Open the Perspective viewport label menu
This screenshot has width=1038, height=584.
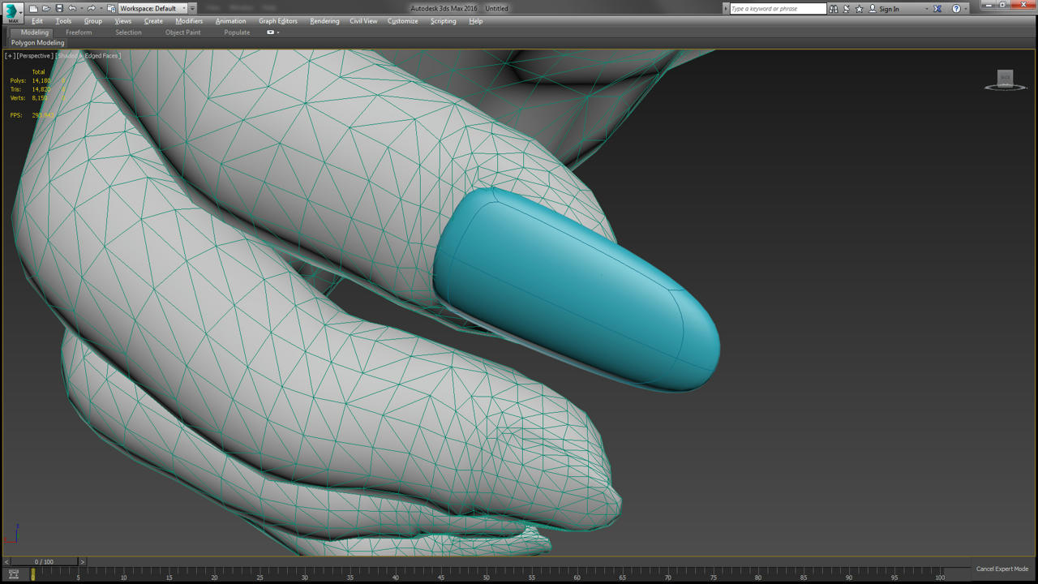36,56
